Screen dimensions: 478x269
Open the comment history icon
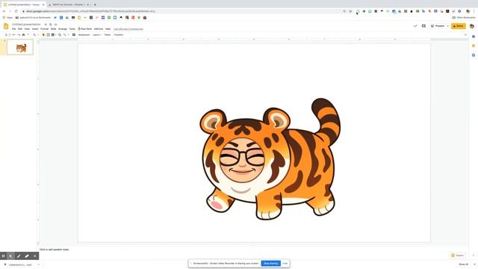click(423, 26)
